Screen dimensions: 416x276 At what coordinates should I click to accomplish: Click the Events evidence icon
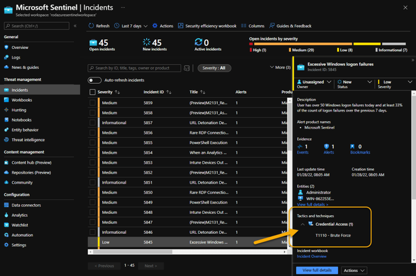point(300,146)
